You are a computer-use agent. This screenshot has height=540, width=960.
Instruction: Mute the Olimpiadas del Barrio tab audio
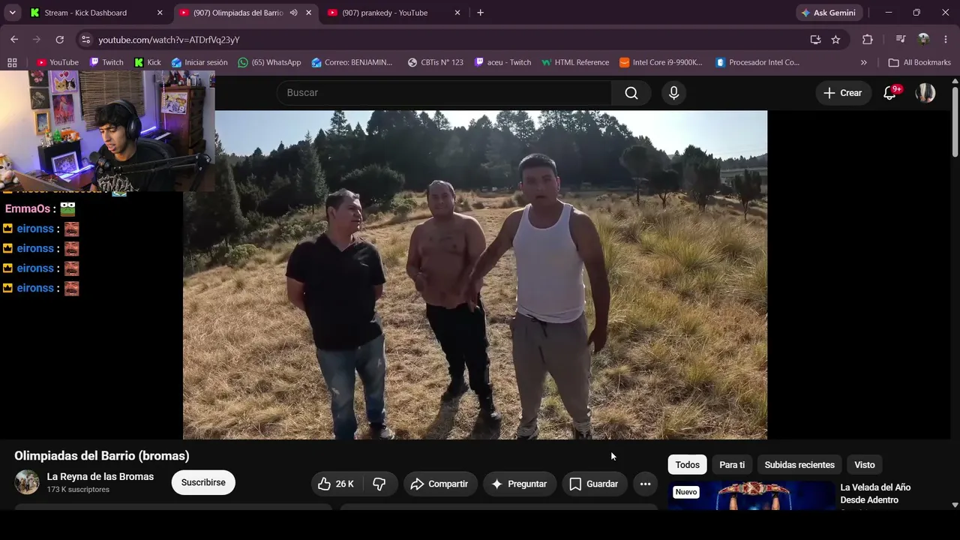click(x=293, y=13)
